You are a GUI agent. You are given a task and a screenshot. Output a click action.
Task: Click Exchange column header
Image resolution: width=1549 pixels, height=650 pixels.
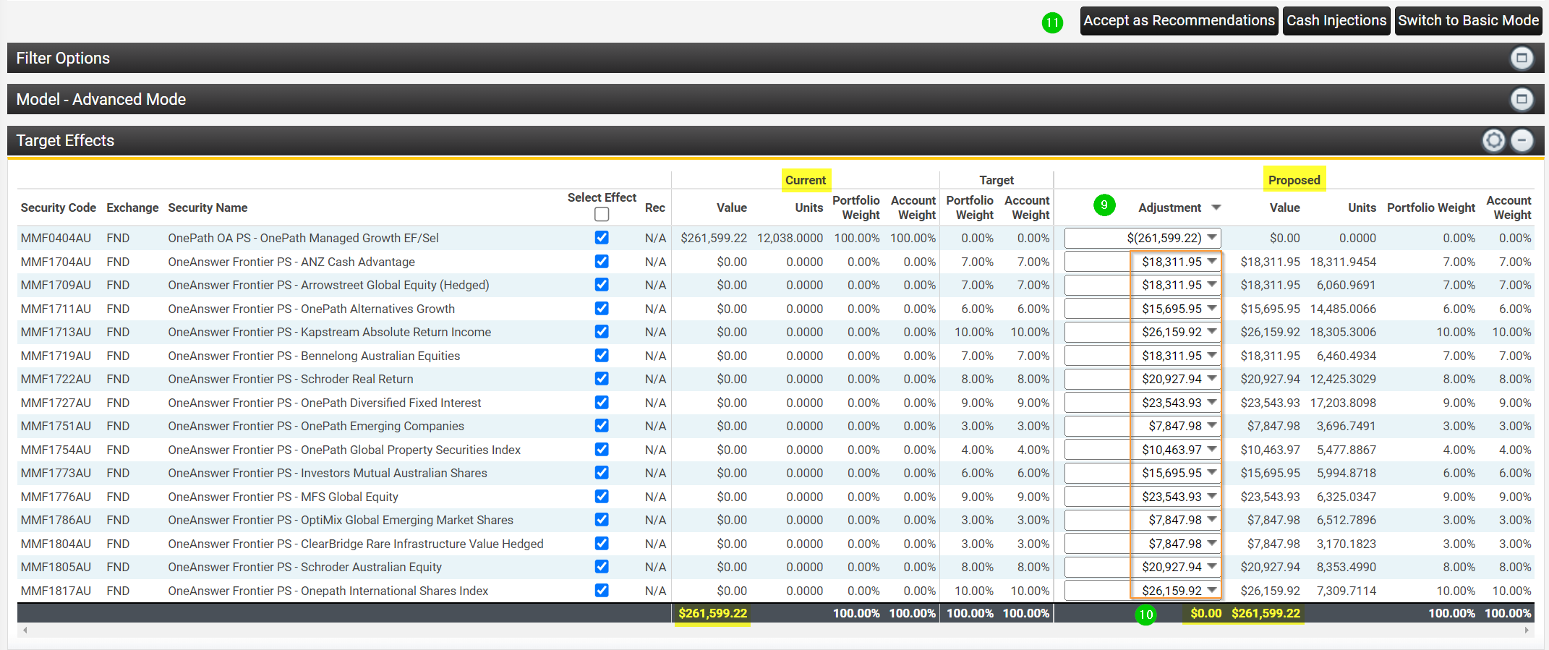pos(132,208)
